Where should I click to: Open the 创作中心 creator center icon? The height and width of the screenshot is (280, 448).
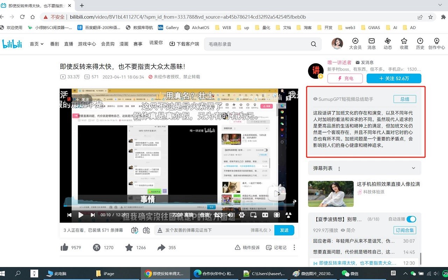436,43
